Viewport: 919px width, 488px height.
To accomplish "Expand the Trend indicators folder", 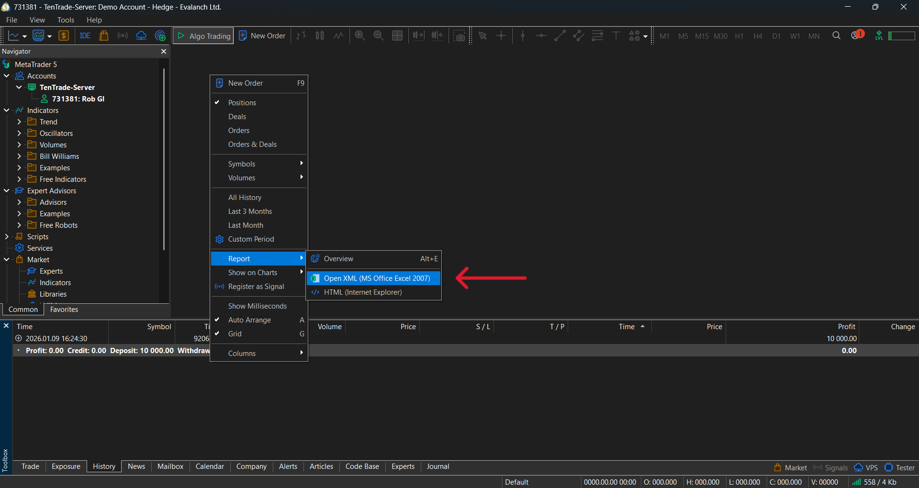I will 19,122.
